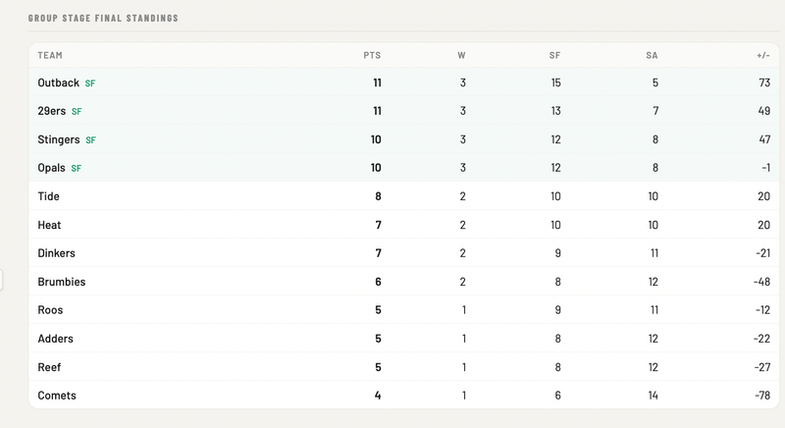Select the 29ers team name
The height and width of the screenshot is (428, 785).
[52, 111]
